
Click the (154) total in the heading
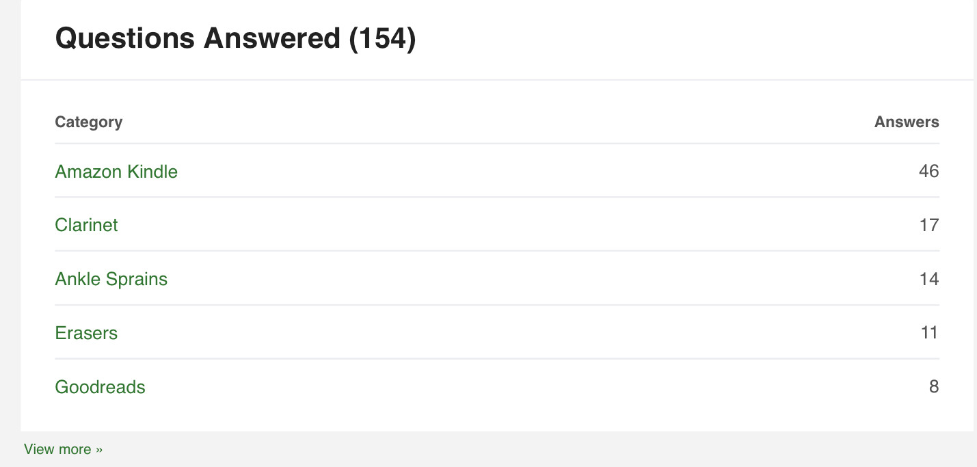(x=382, y=38)
